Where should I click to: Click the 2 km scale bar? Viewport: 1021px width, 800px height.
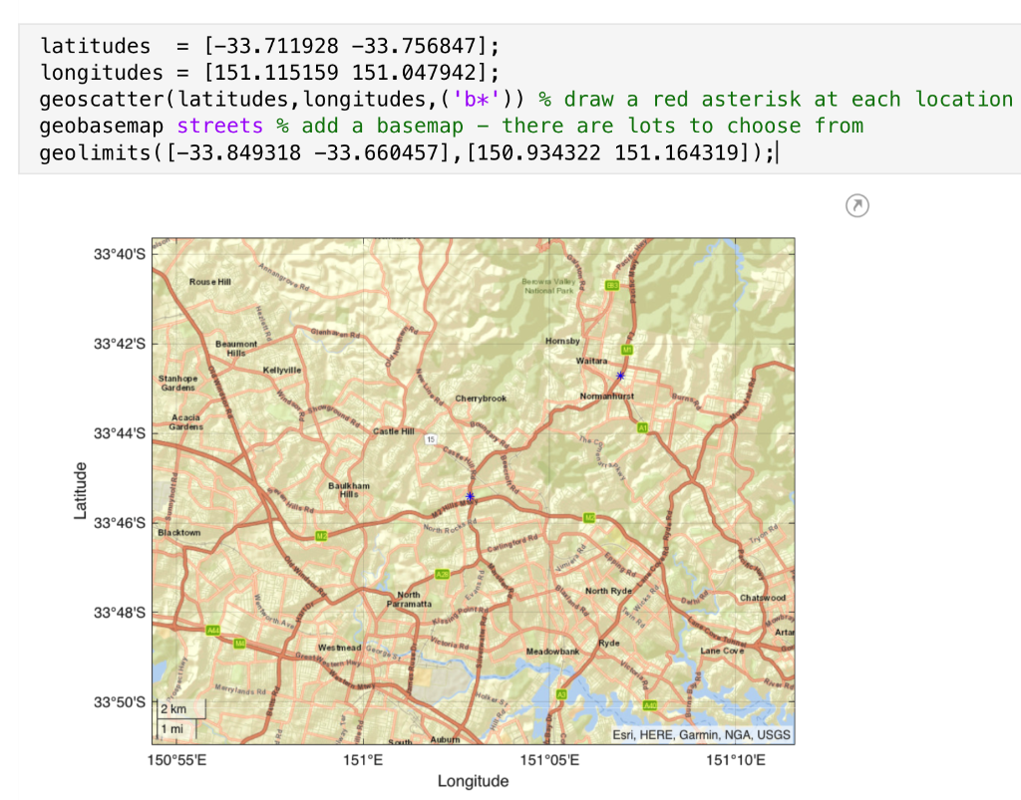pyautogui.click(x=181, y=709)
